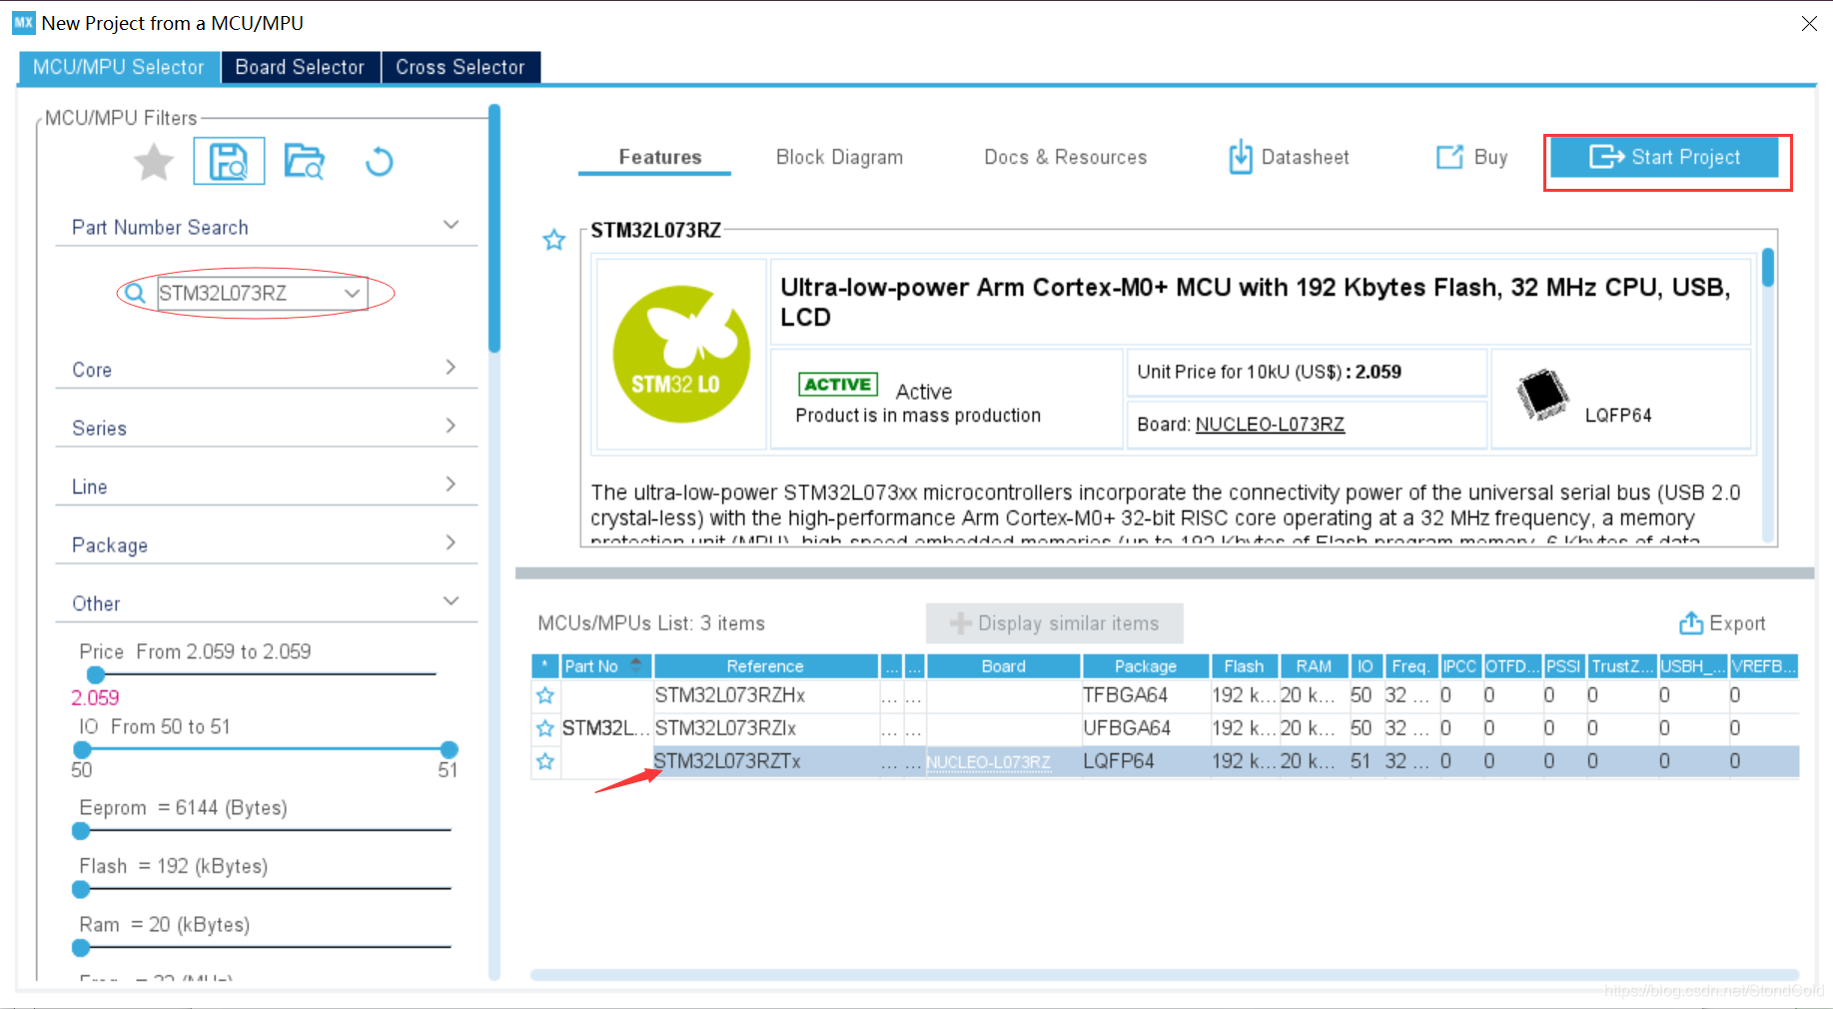Screen dimensions: 1833x1009
Task: Click the Price slider handle
Action: click(96, 674)
